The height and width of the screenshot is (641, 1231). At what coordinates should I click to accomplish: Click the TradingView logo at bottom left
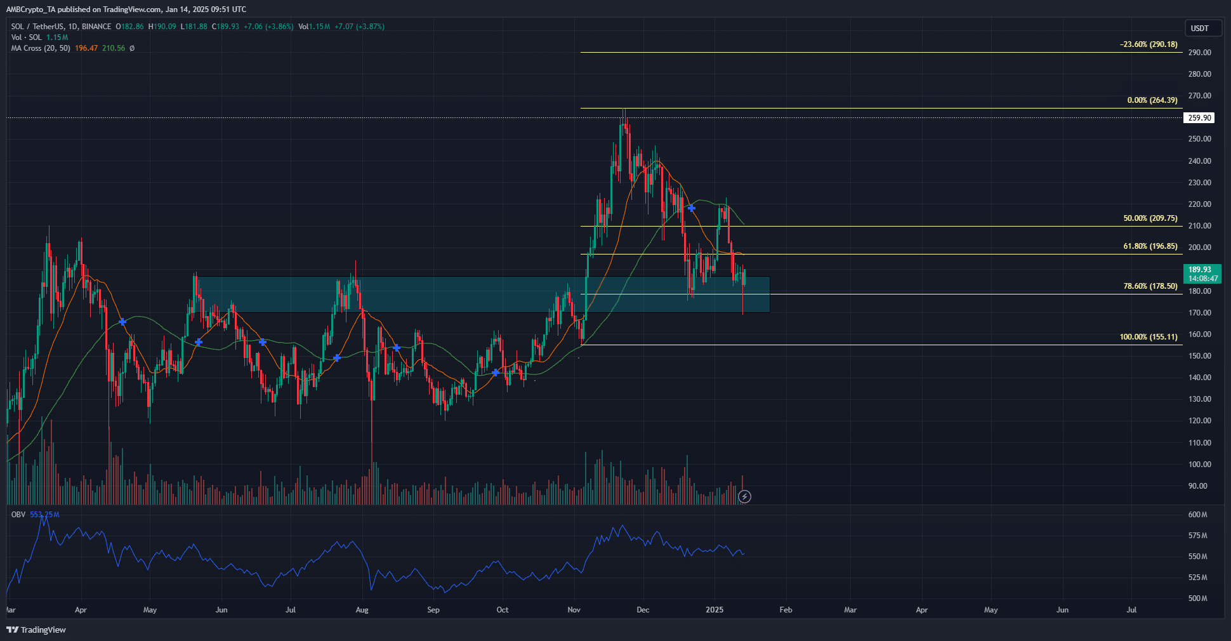[x=36, y=630]
